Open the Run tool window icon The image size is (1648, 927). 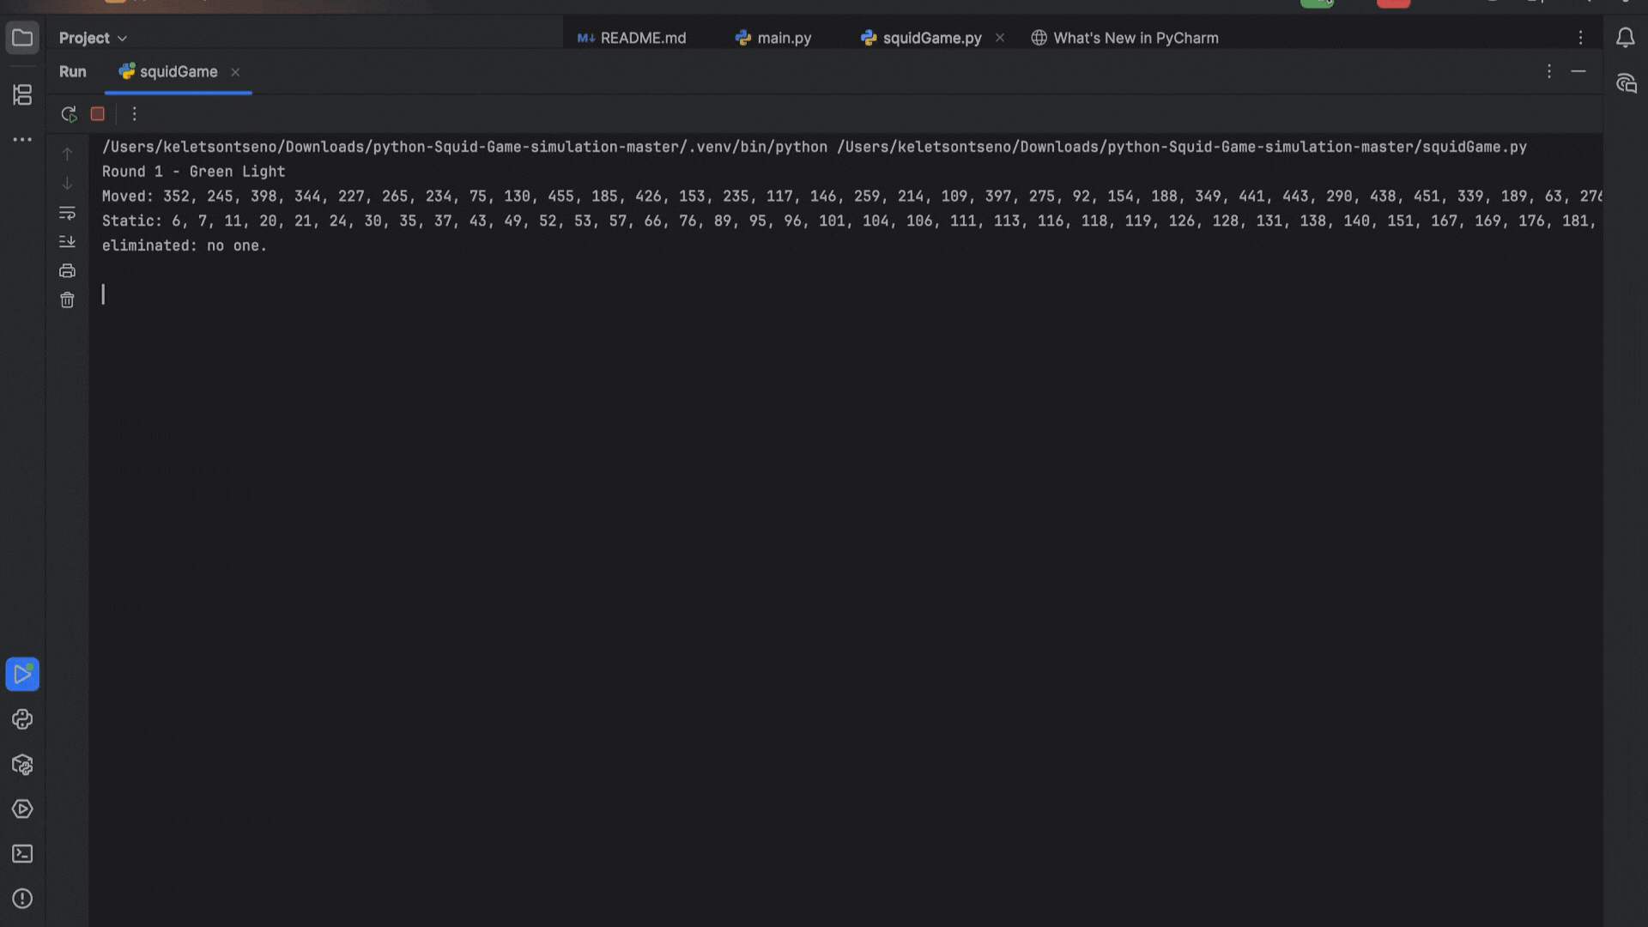click(x=22, y=675)
